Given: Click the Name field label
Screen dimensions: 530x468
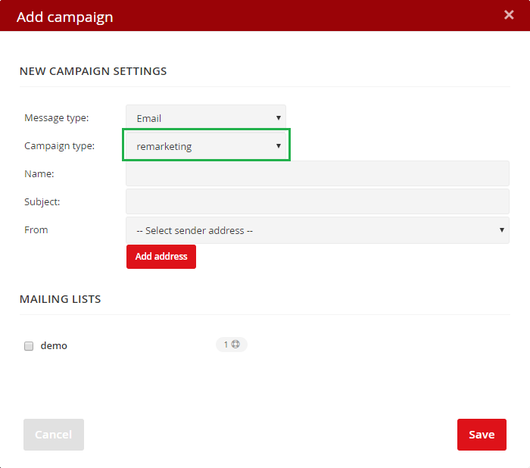Looking at the screenshot, I should tap(39, 173).
